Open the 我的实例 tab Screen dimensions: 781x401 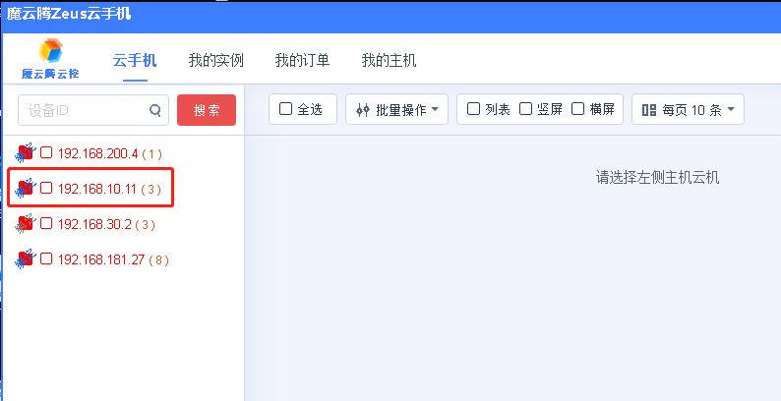pyautogui.click(x=216, y=61)
